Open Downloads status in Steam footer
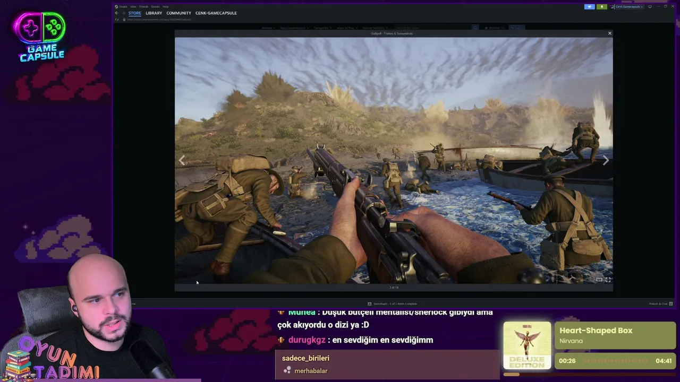Screen dimensions: 680x382 [392, 303]
